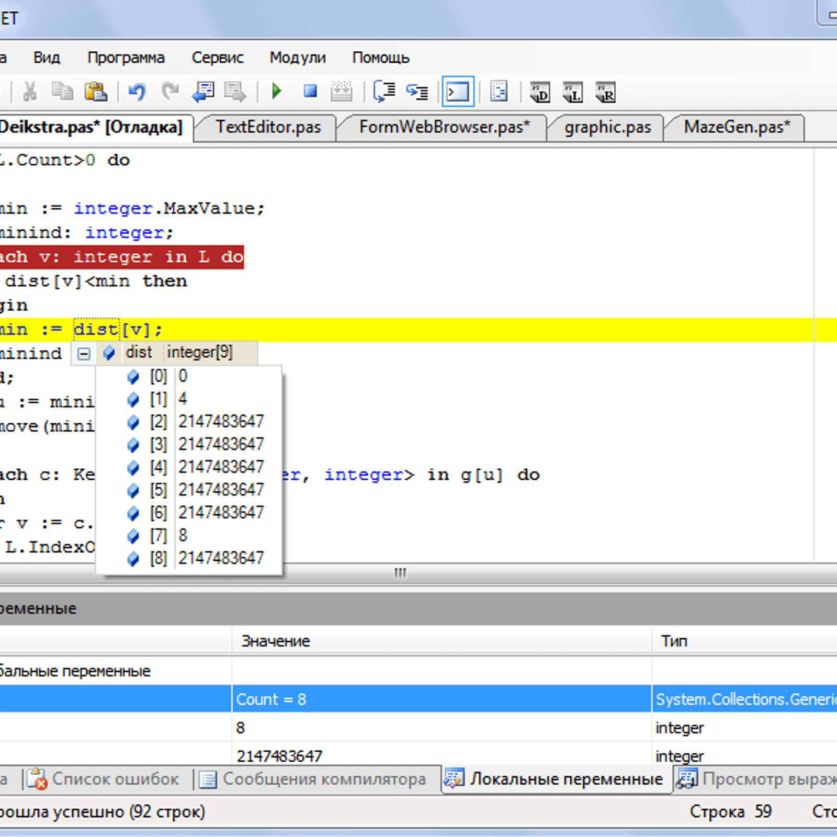The image size is (837, 837).
Task: Click the navigate backward toolbar icon
Action: pos(203,92)
